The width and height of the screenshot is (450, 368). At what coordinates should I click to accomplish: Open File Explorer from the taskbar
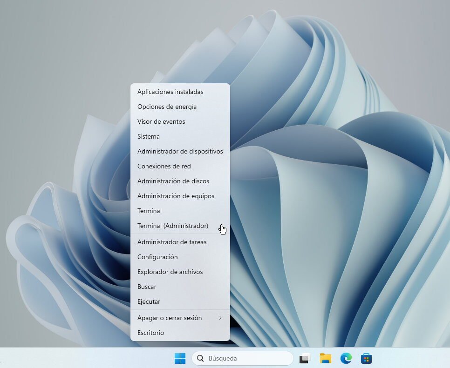coord(325,358)
